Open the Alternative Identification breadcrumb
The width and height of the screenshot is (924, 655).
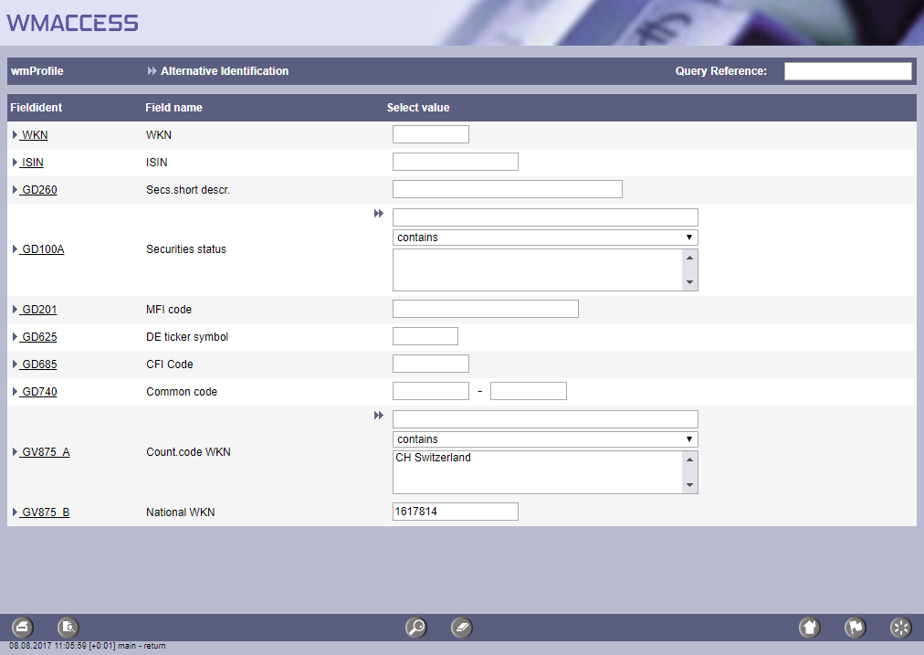click(224, 71)
